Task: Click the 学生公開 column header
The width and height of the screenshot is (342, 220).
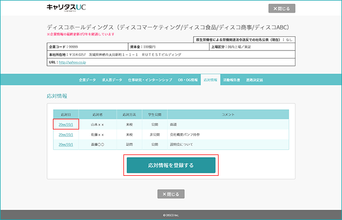Action: tap(154, 115)
